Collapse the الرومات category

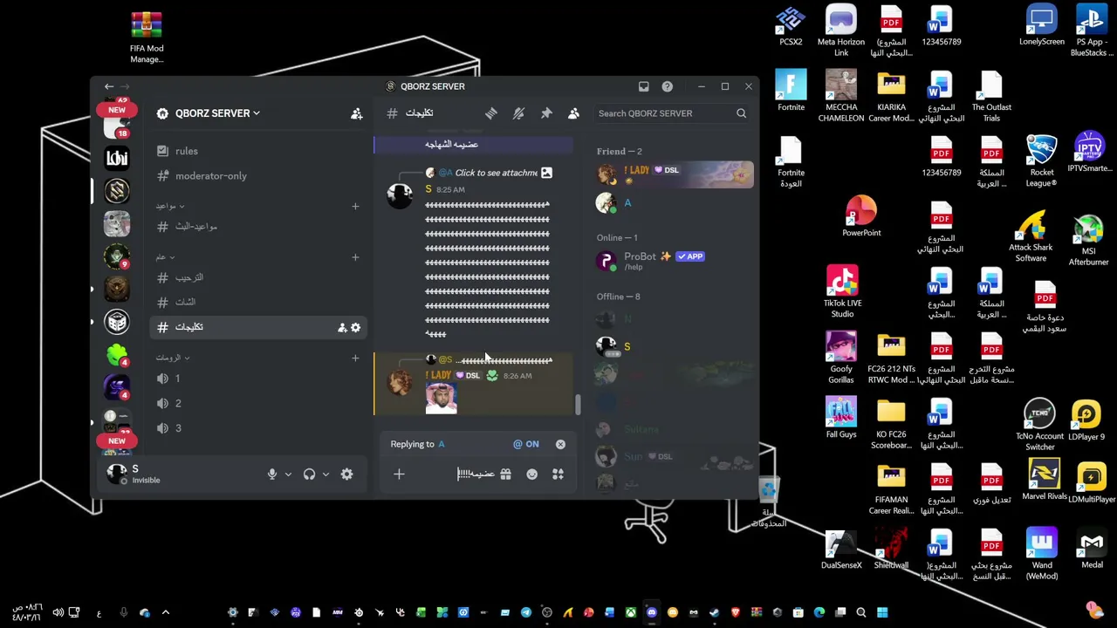[x=173, y=358]
